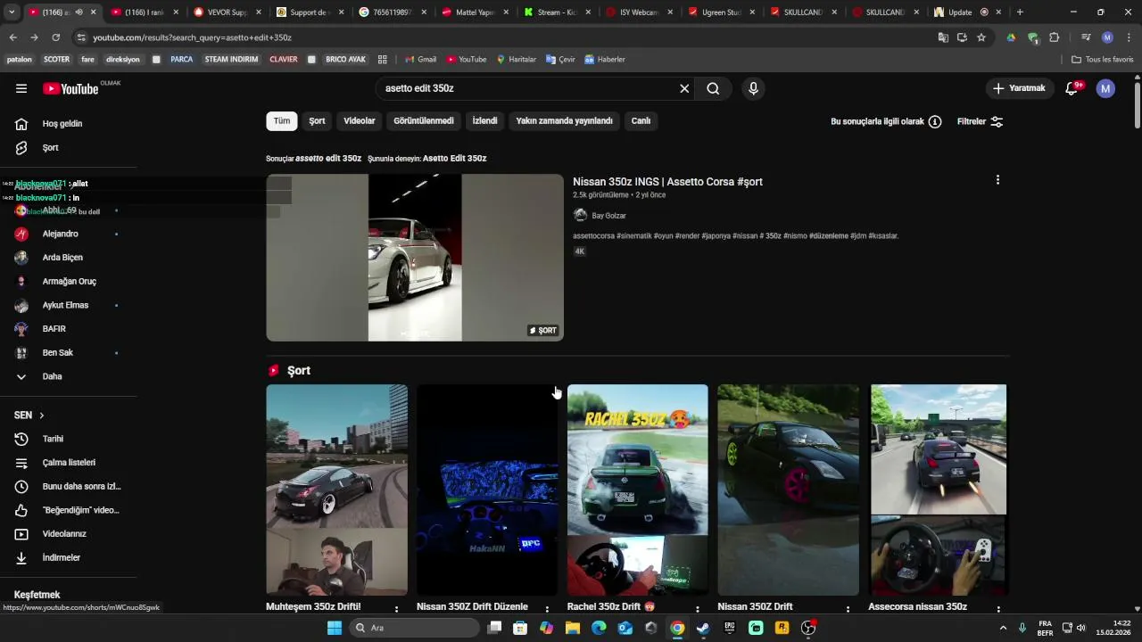Open green-wheeled Nissan 350Z Drift short thumbnail
The height and width of the screenshot is (642, 1142).
click(789, 490)
